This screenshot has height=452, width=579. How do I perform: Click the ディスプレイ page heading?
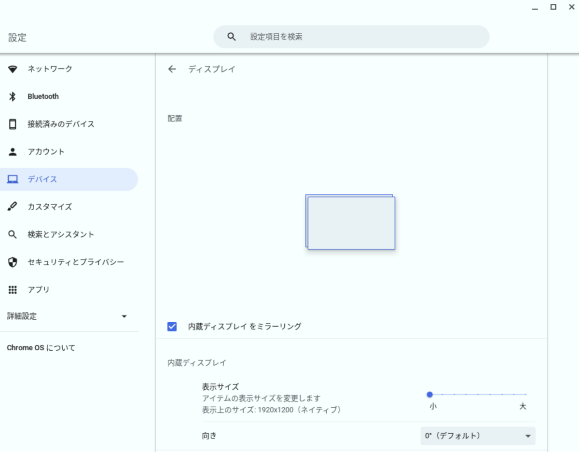tap(212, 69)
